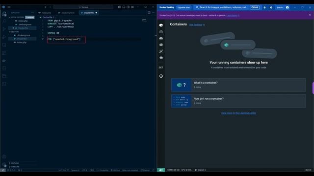Open Customize Layout icon in VS Code title bar
Image resolution: width=314 pixels, height=176 pixels.
[x=132, y=7]
